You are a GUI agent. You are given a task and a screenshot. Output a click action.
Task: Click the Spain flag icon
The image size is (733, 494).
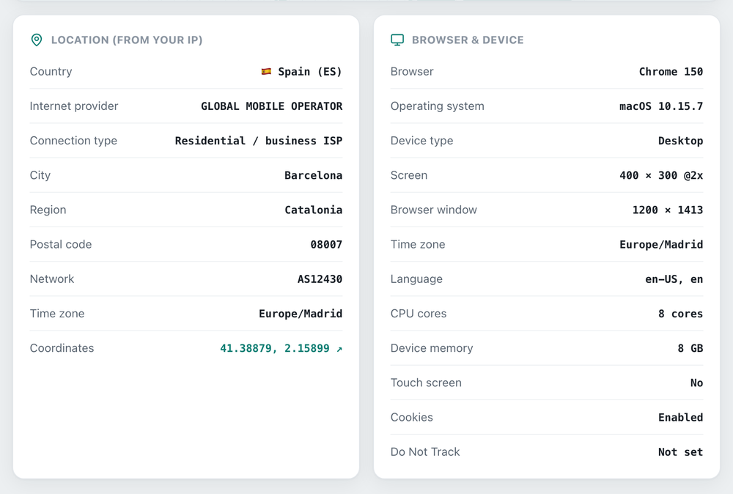point(266,72)
